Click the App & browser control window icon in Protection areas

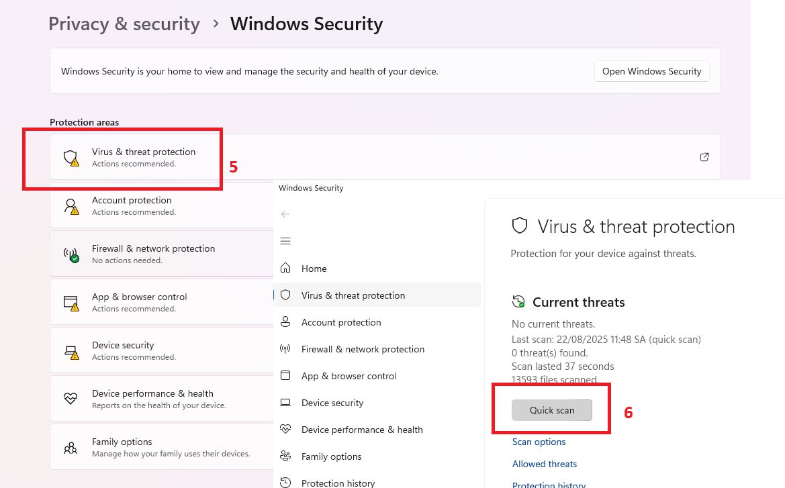(71, 303)
